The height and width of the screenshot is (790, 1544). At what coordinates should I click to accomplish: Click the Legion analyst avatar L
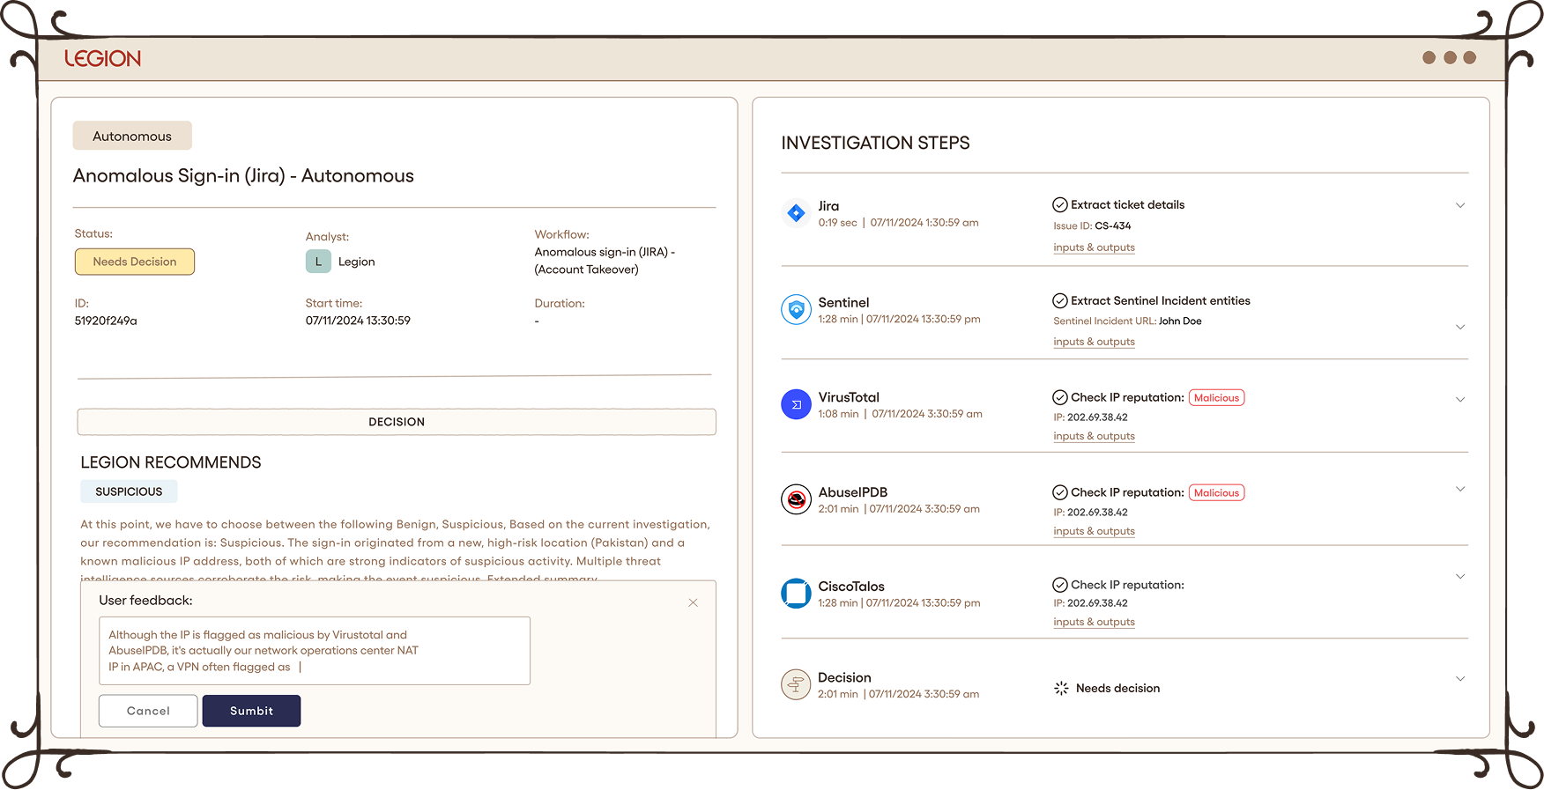click(x=318, y=262)
